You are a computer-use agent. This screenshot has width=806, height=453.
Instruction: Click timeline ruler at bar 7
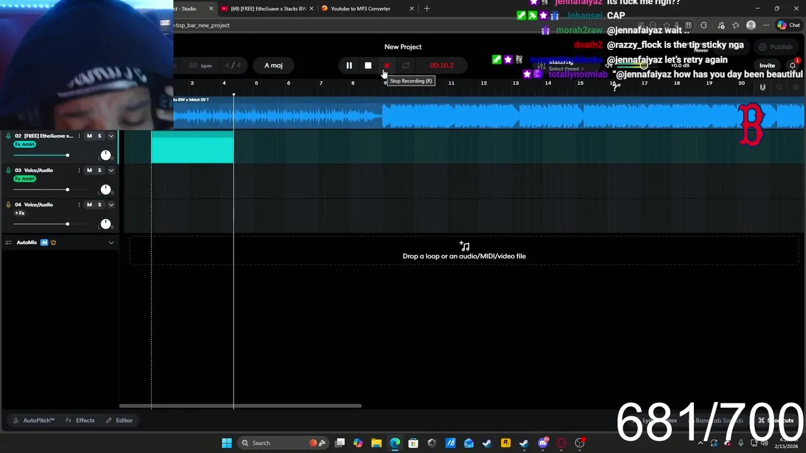point(321,83)
